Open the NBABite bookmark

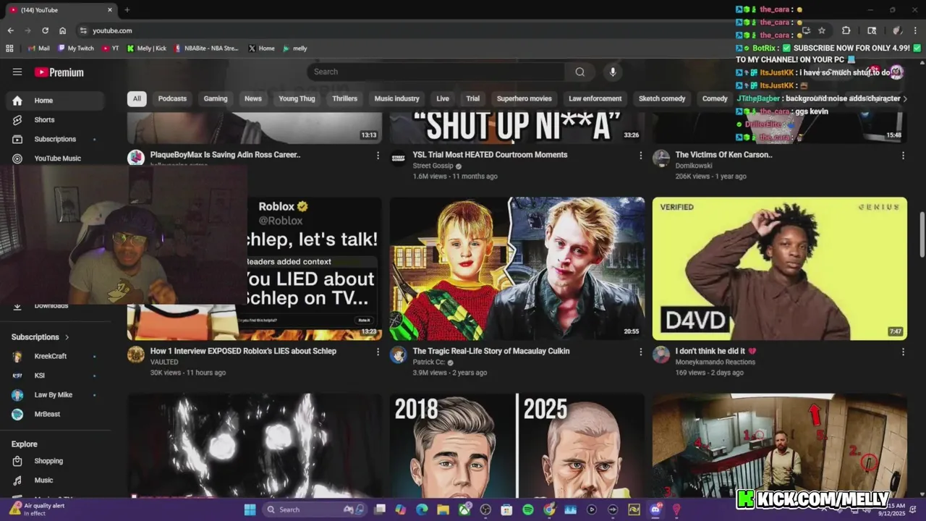pyautogui.click(x=206, y=48)
